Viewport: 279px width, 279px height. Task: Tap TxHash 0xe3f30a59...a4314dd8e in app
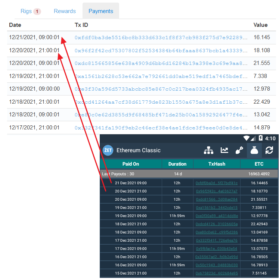coord(217,216)
